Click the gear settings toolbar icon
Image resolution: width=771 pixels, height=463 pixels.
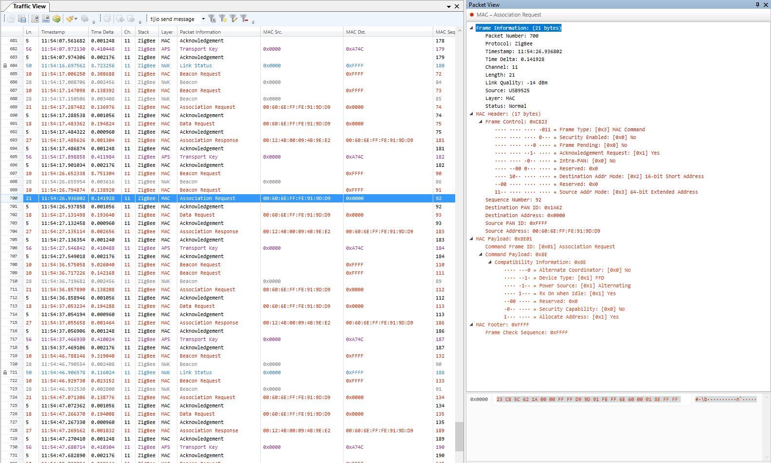[x=85, y=19]
